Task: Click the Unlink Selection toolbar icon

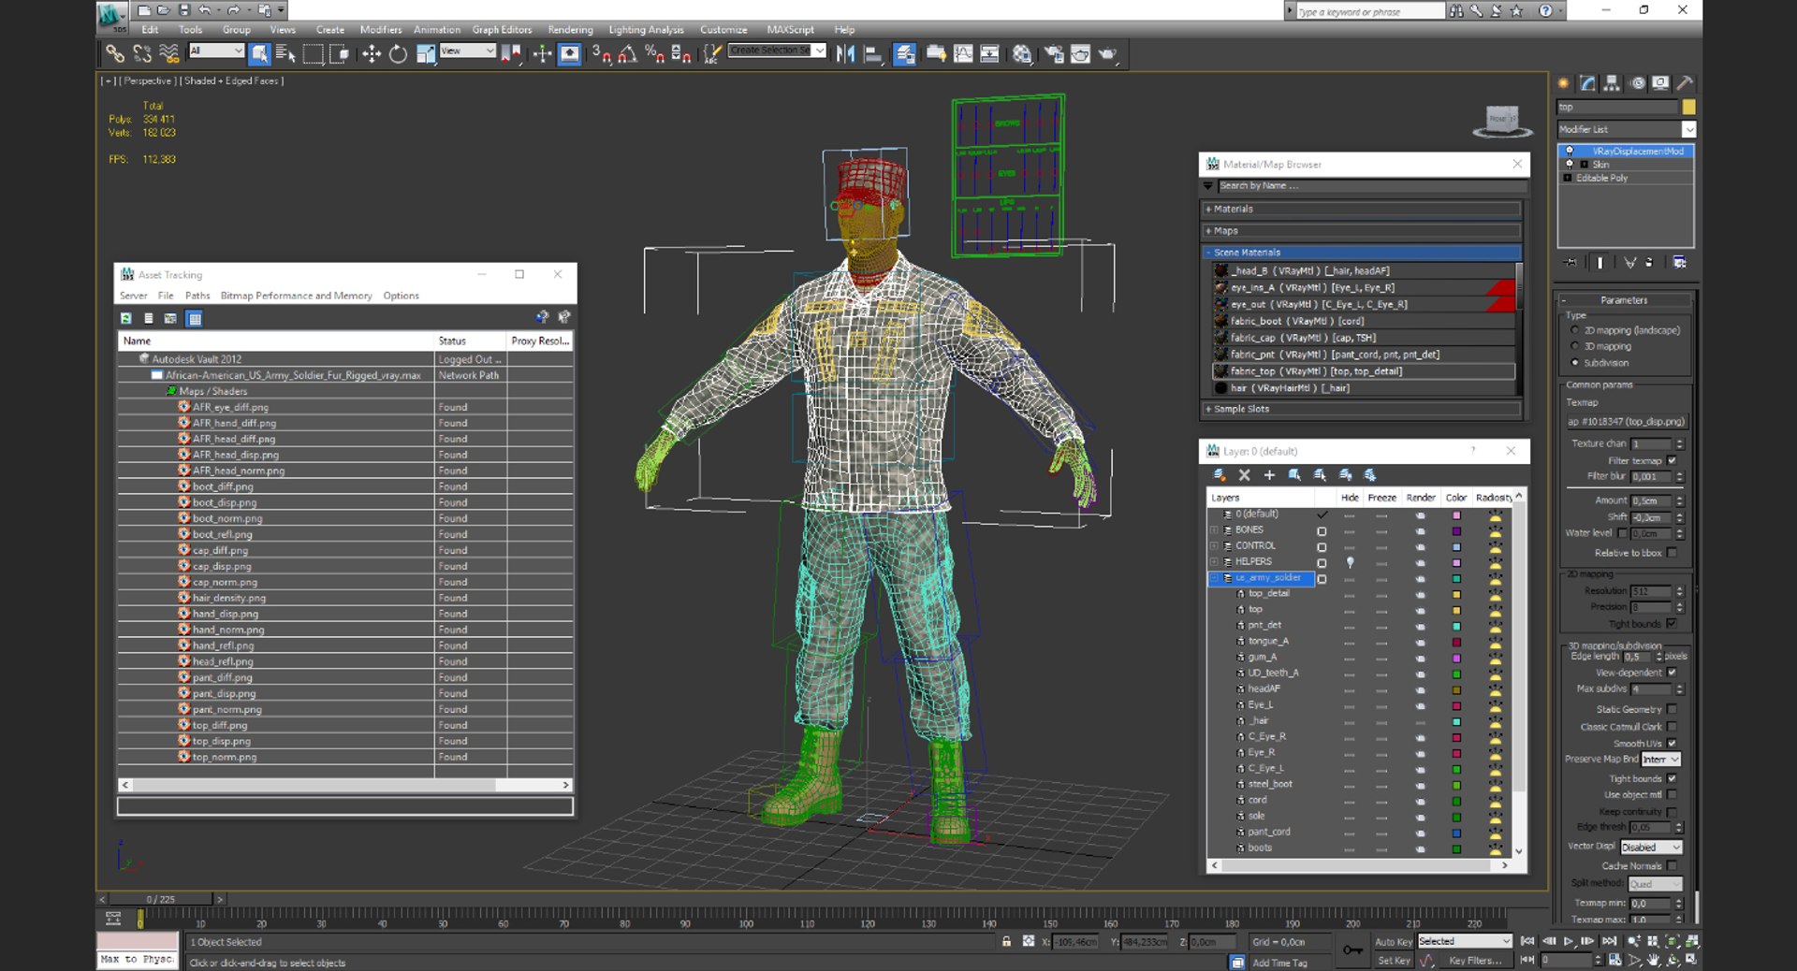Action: pyautogui.click(x=142, y=54)
